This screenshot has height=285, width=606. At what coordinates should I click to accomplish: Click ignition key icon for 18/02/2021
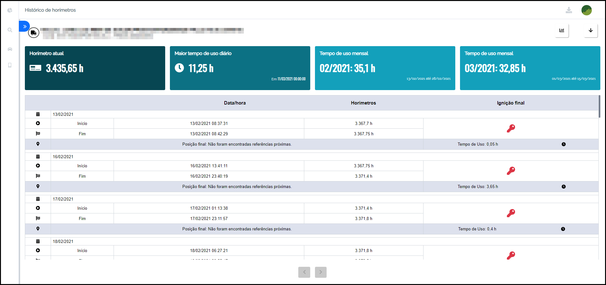coord(511,255)
